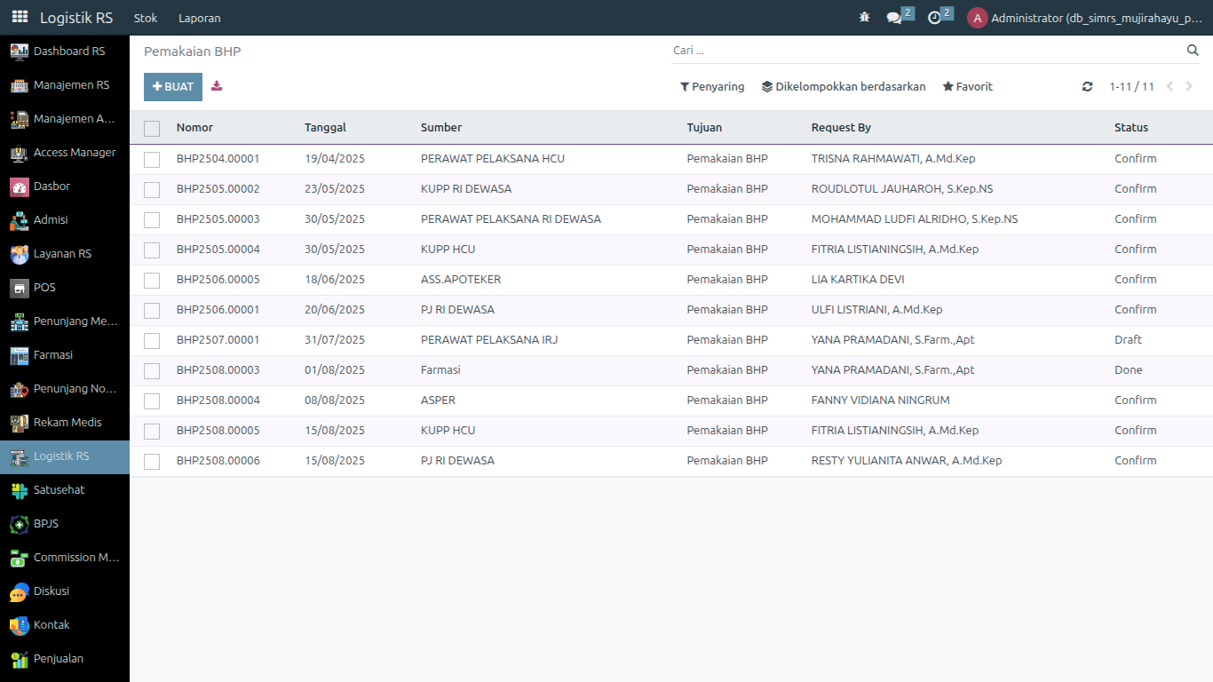The image size is (1213, 682).
Task: Expand the Penyaring filter dropdown
Action: (x=712, y=87)
